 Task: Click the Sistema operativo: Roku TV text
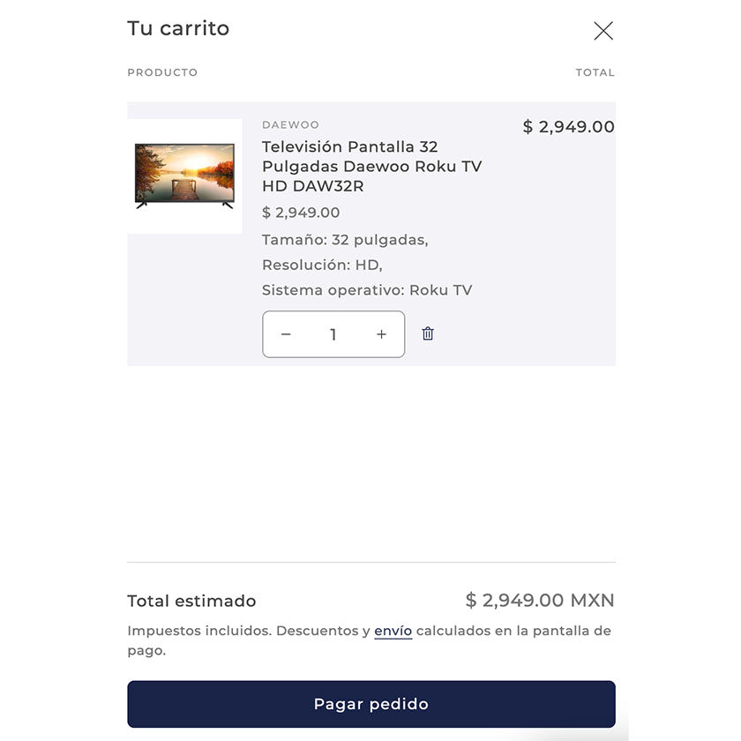[367, 289]
